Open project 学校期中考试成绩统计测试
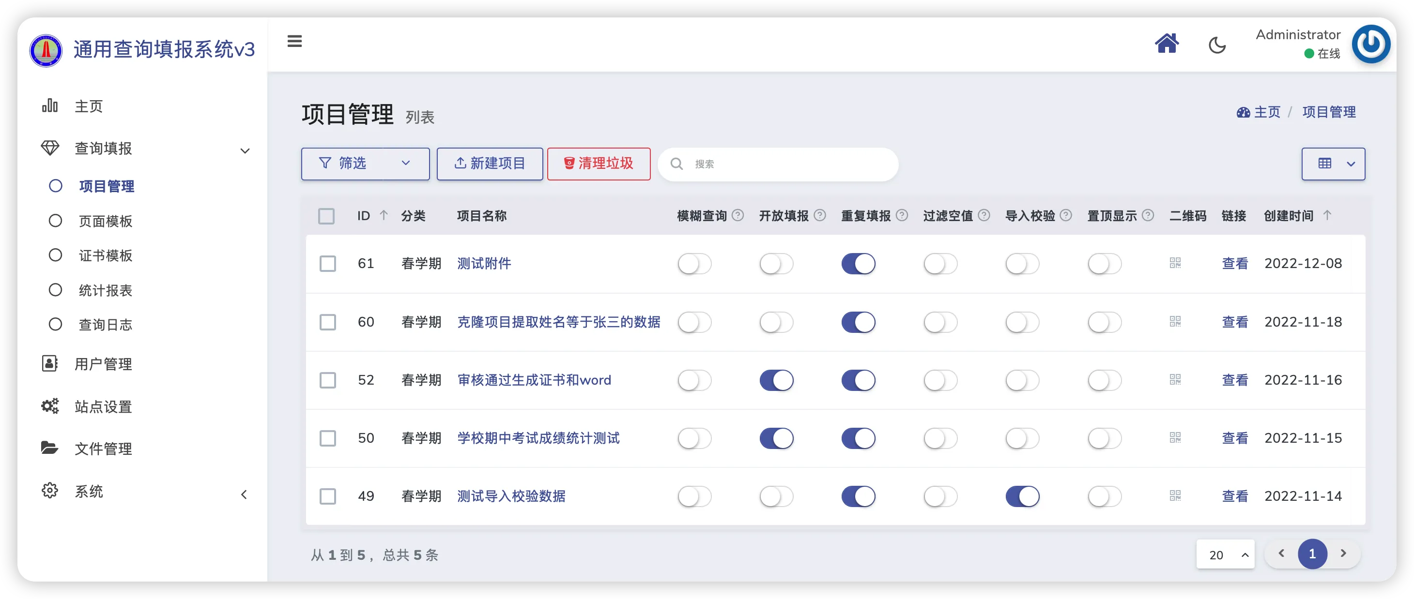This screenshot has height=599, width=1414. [x=538, y=438]
